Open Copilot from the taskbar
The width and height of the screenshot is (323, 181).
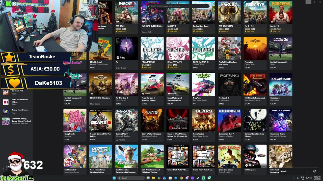pyautogui.click(x=159, y=178)
